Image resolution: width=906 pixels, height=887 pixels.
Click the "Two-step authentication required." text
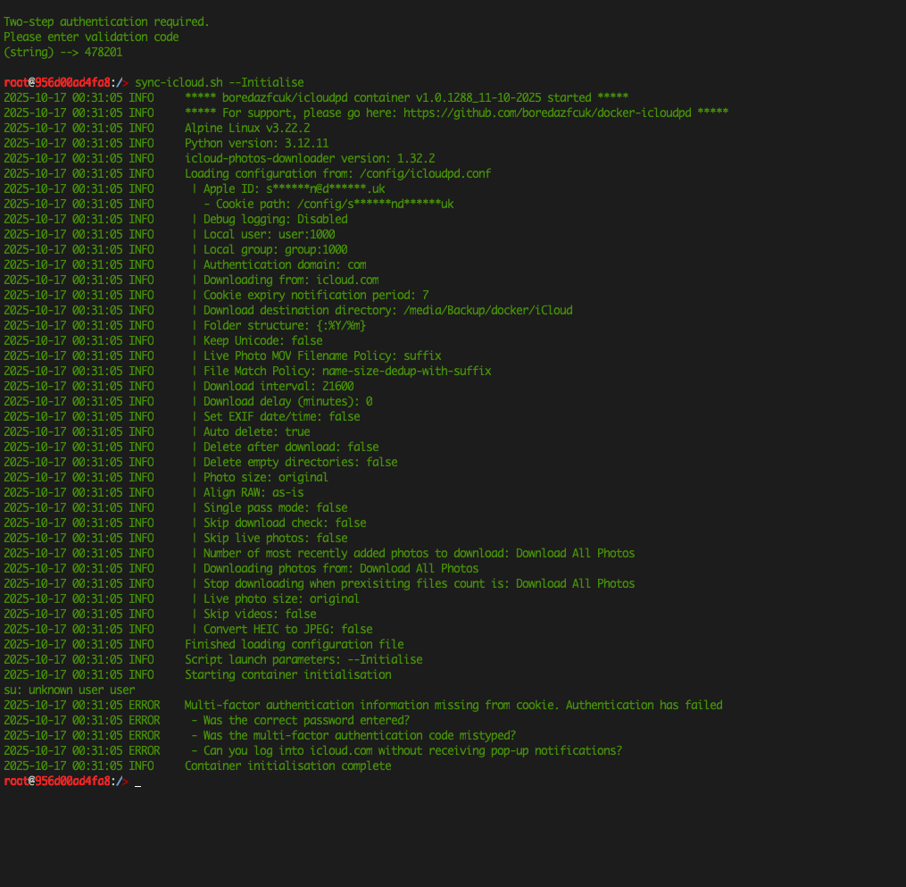pos(106,21)
